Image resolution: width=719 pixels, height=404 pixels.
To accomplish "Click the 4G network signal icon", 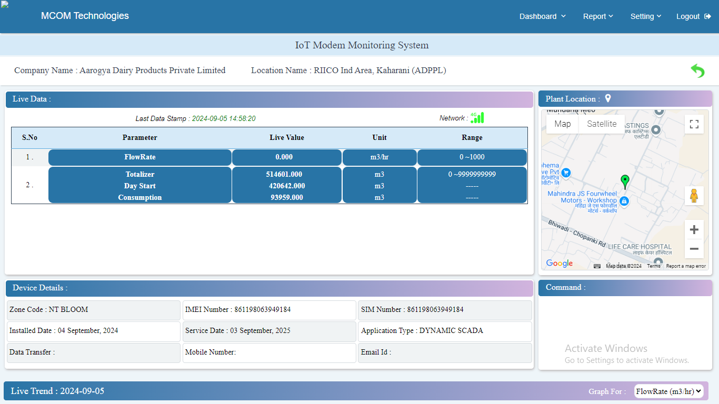I will [477, 118].
